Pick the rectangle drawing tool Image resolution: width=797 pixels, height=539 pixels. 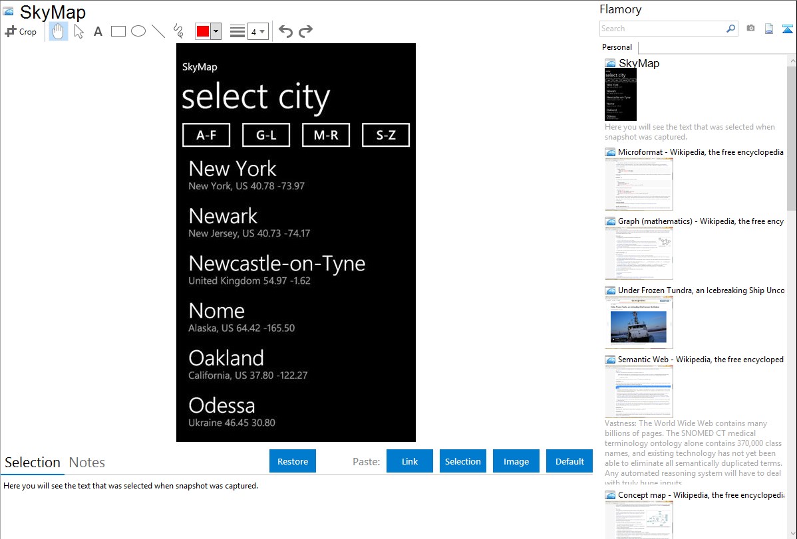pyautogui.click(x=118, y=31)
